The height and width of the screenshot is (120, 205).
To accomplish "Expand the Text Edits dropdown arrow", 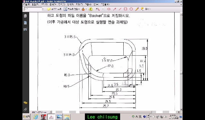I will pos(79,9).
